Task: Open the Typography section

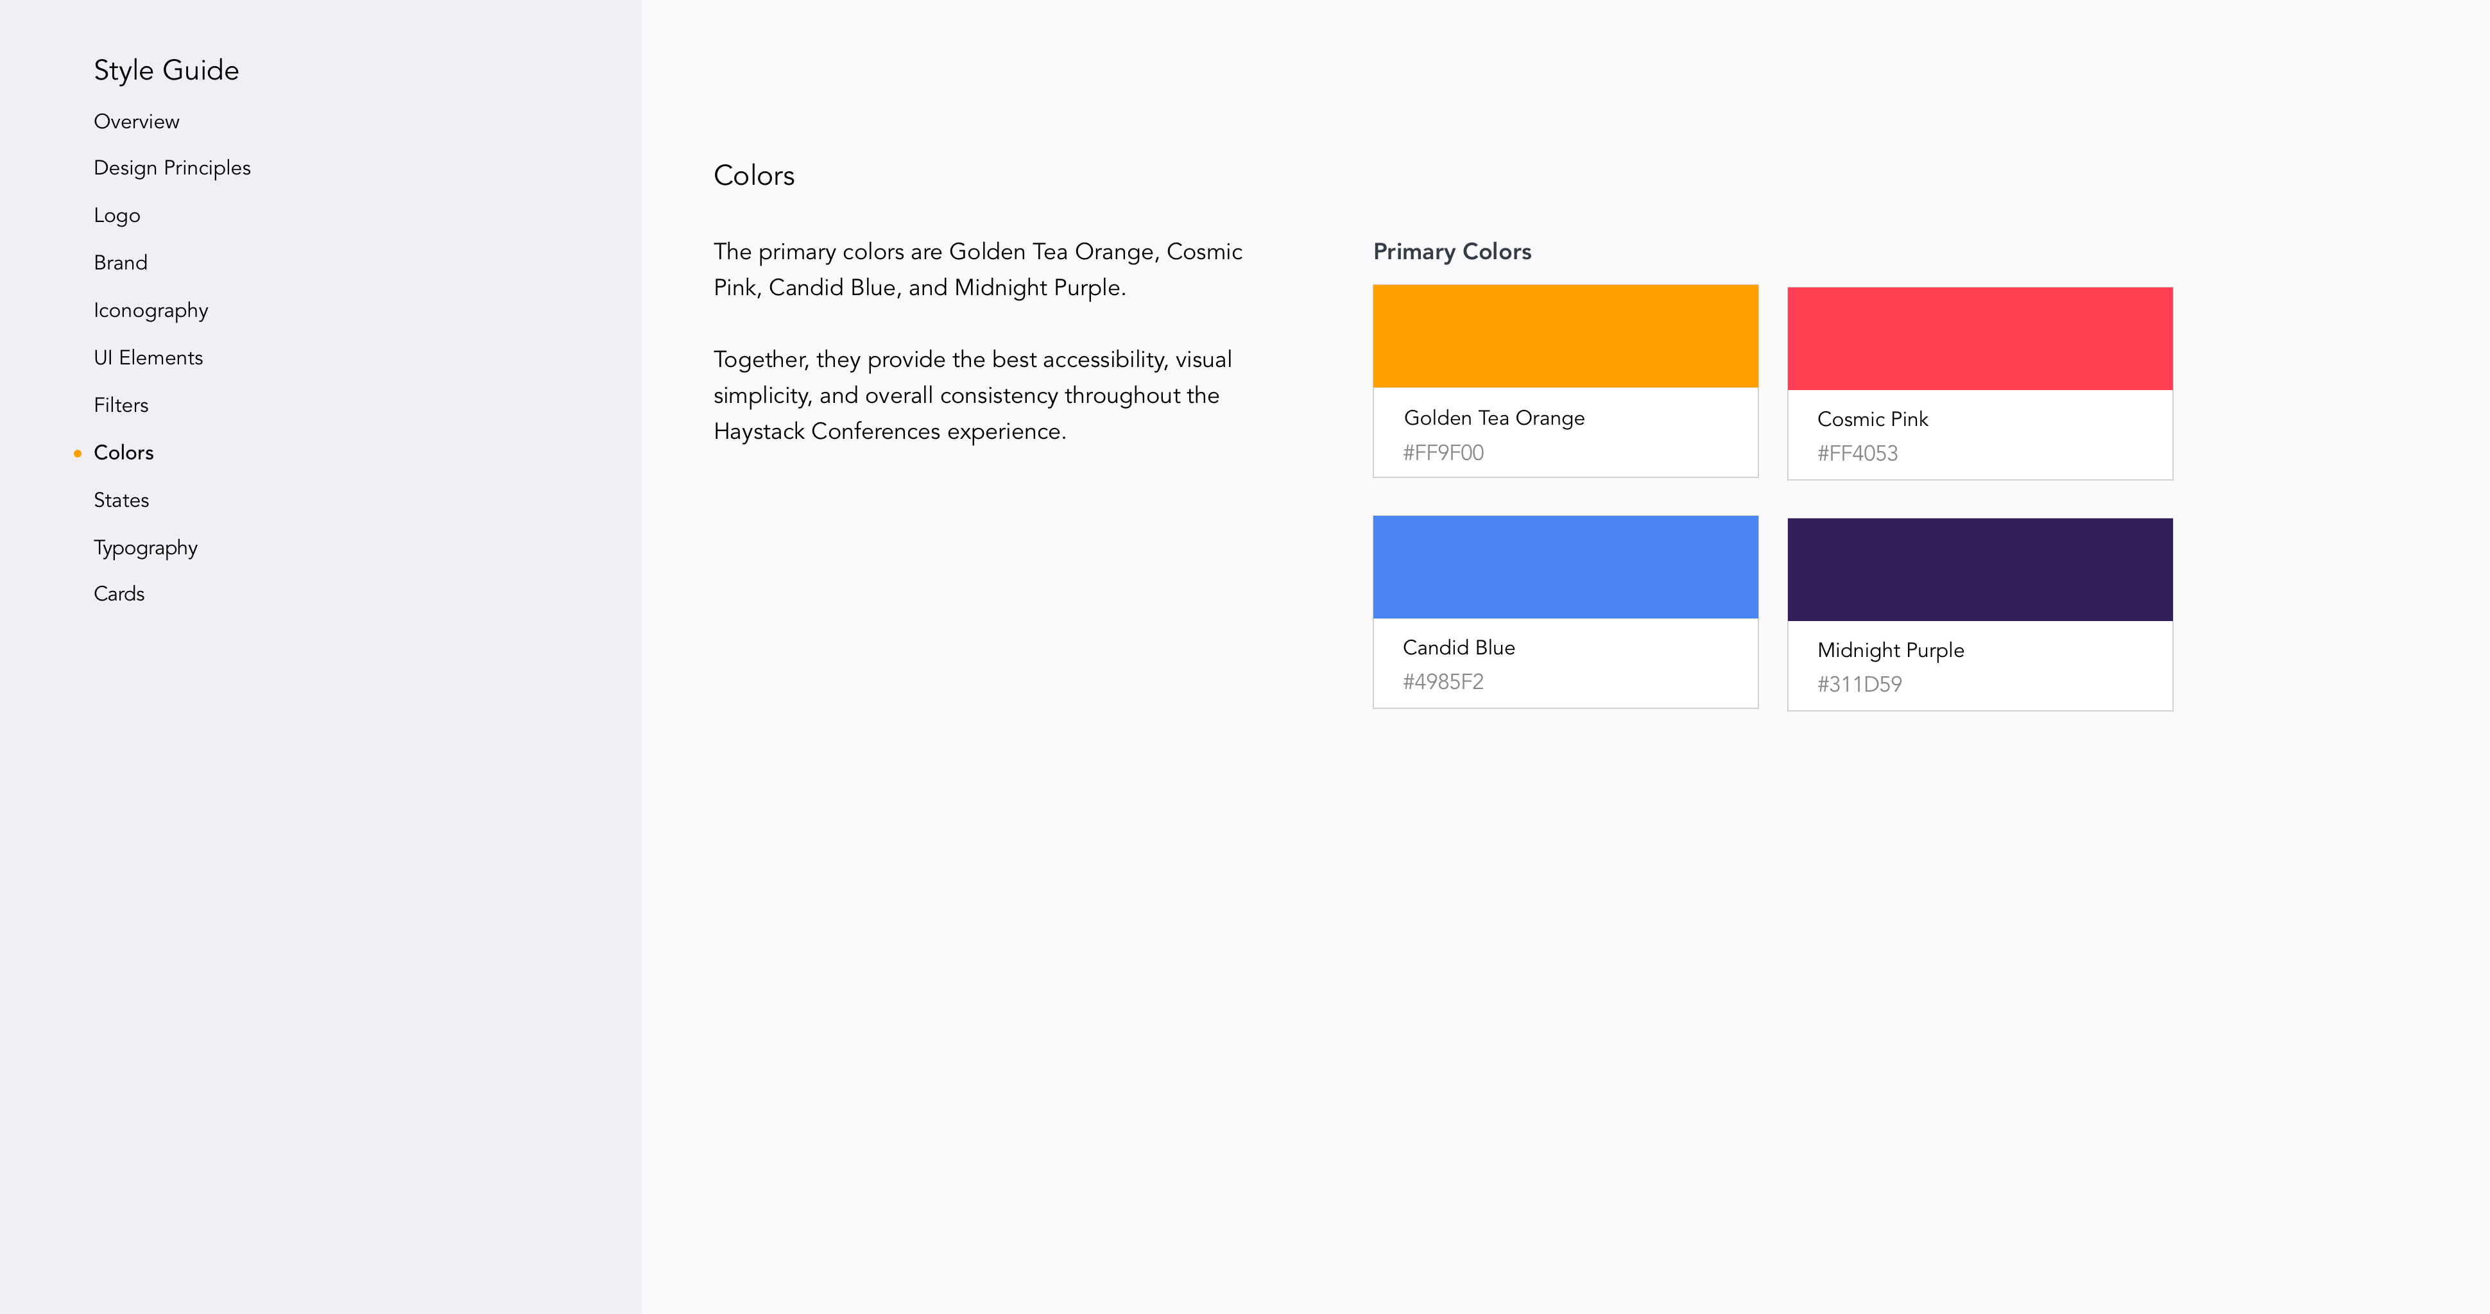Action: pyautogui.click(x=146, y=547)
